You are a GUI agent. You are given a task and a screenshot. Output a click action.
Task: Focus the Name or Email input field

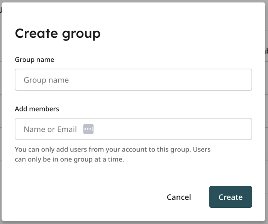pos(133,129)
